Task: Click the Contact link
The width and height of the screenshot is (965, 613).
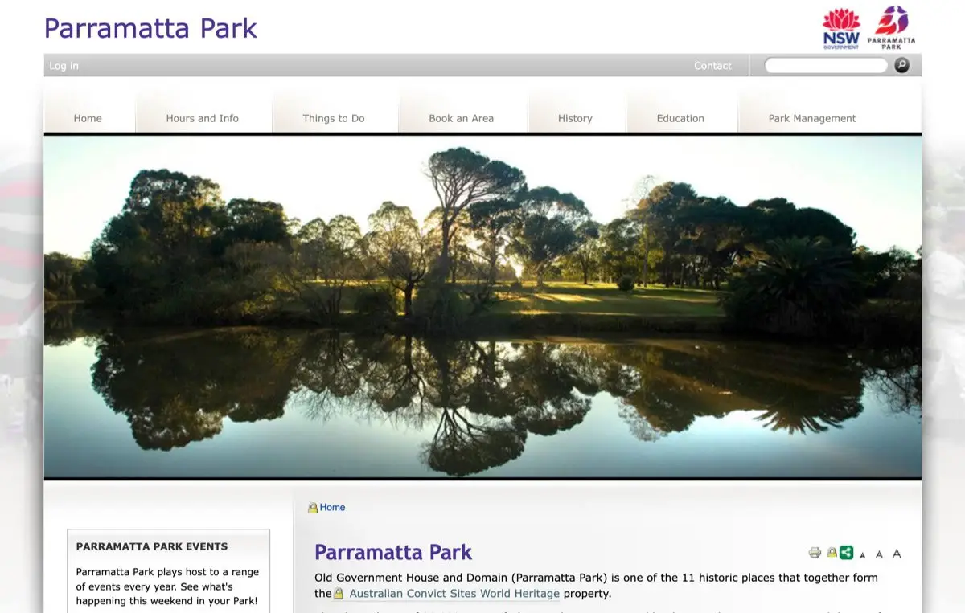Action: tap(712, 66)
